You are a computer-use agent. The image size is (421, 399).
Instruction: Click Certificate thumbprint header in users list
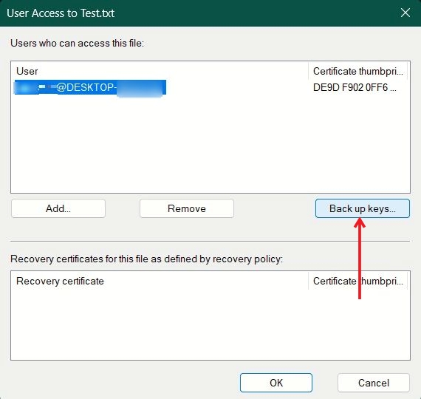click(358, 71)
